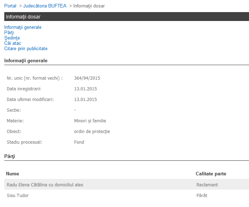The image size is (249, 207).
Task: Go to Judecătoria BUFTEA breadcrumb link
Action: [45, 6]
